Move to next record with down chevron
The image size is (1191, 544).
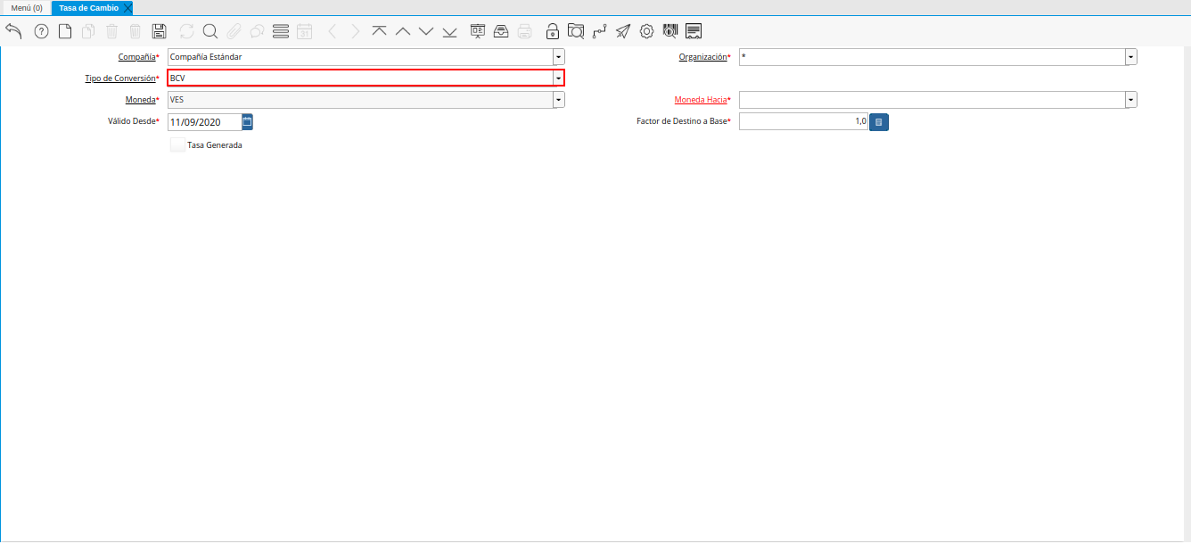(426, 31)
